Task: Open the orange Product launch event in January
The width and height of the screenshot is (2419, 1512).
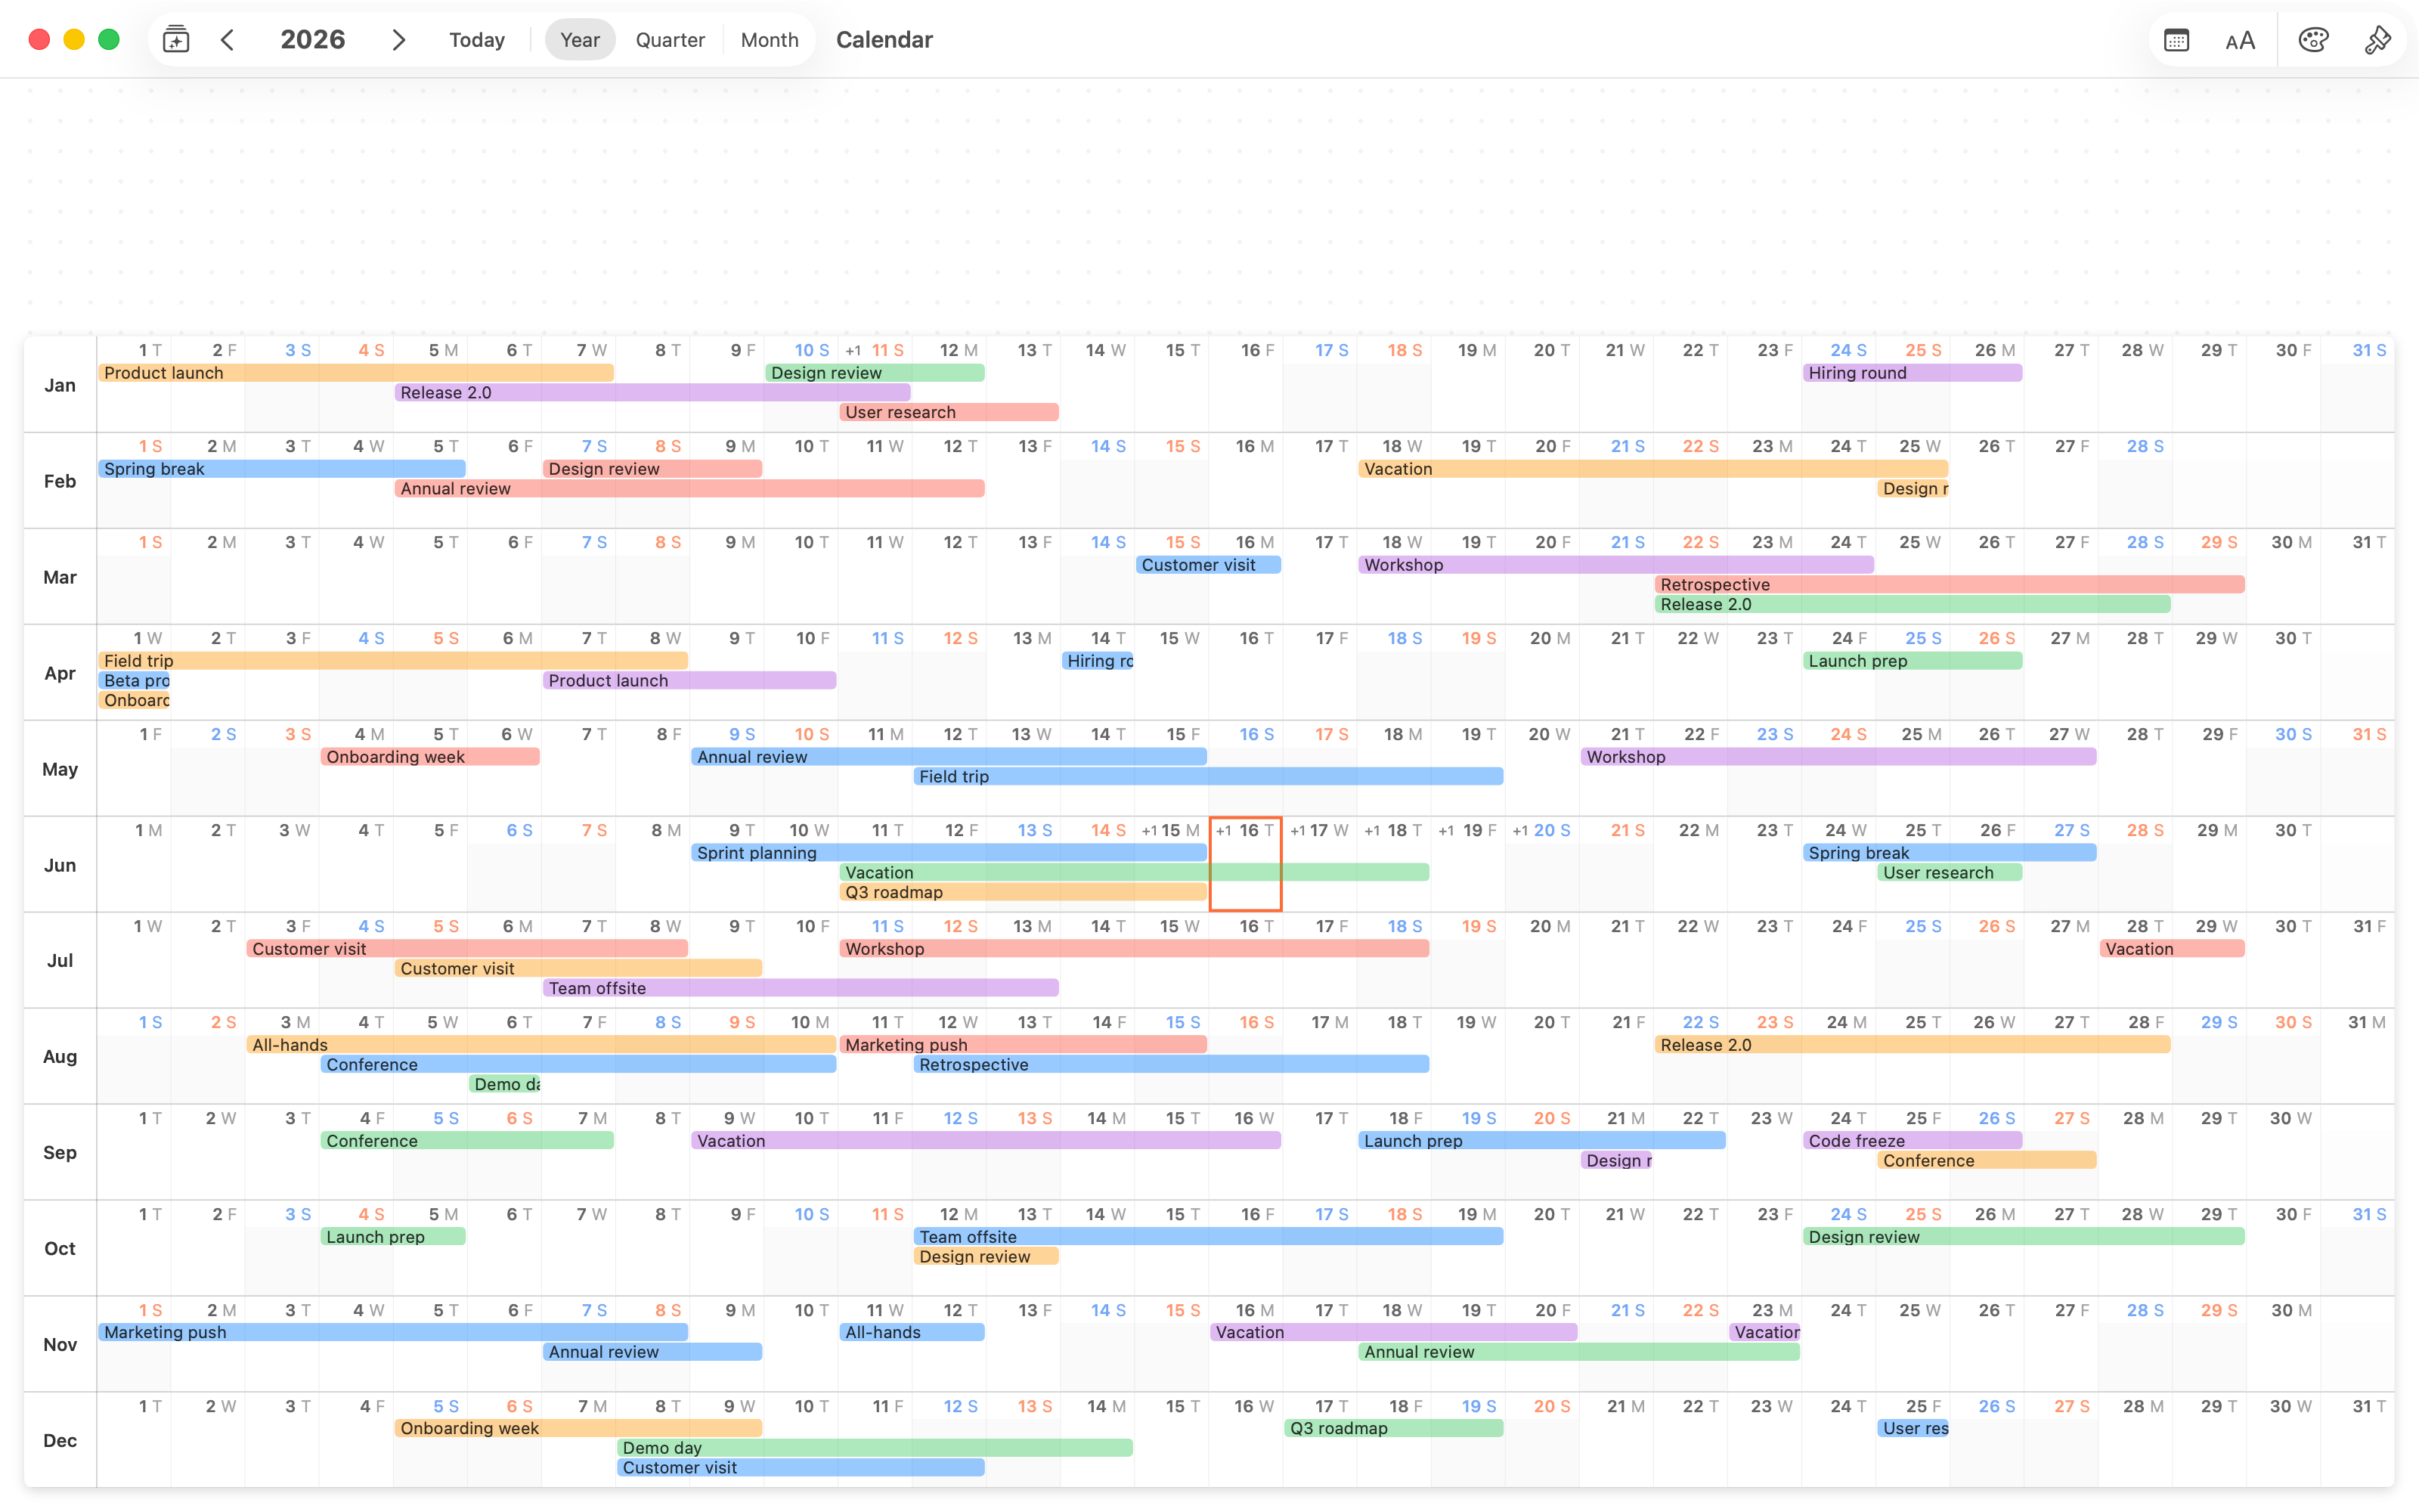Action: pyautogui.click(x=356, y=373)
